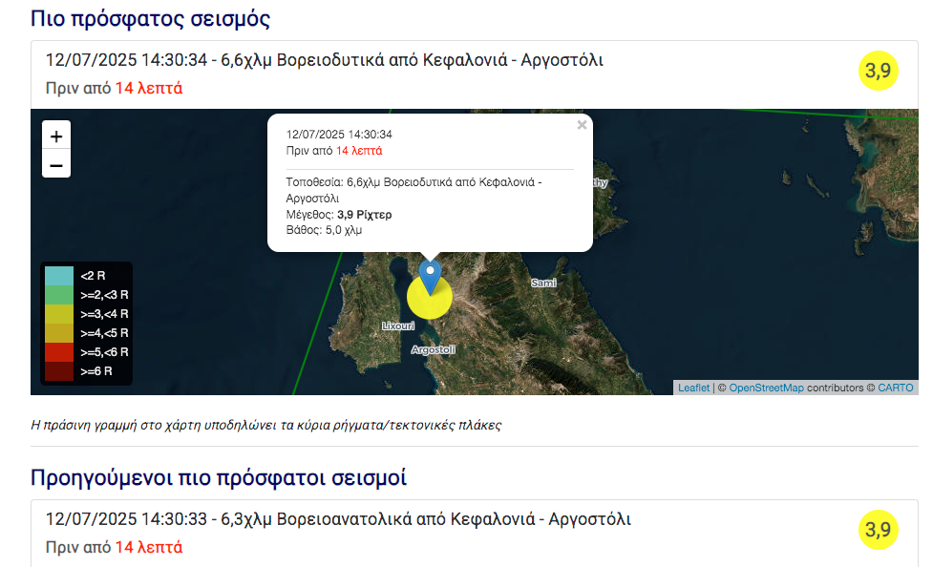
Task: Open the CARTO attribution link
Action: [896, 388]
